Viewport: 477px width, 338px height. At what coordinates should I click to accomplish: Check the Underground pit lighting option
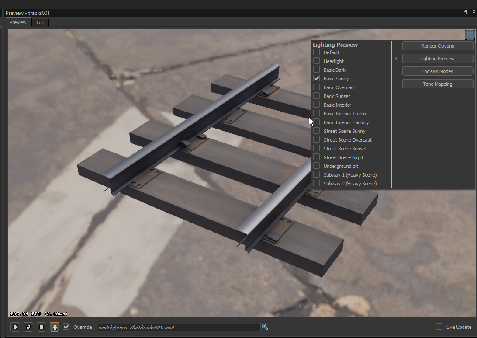pos(316,166)
